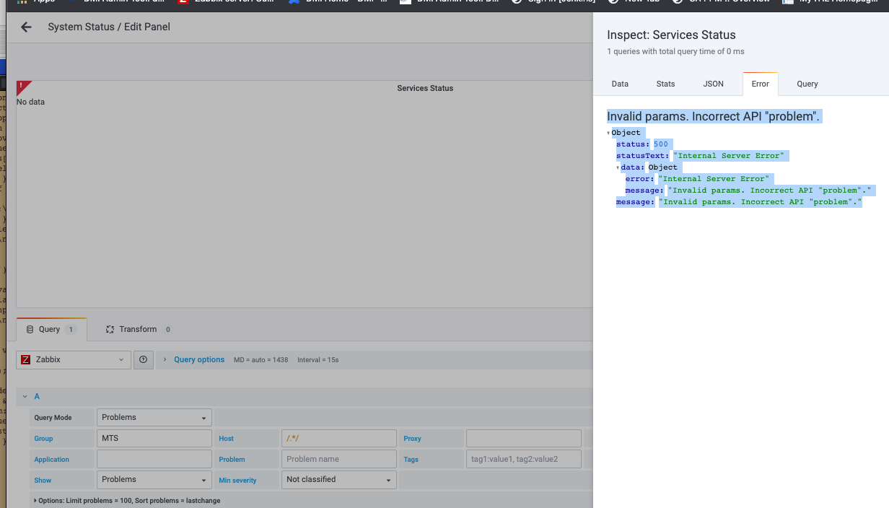Go back using the arrow beside System Status

[x=26, y=27]
